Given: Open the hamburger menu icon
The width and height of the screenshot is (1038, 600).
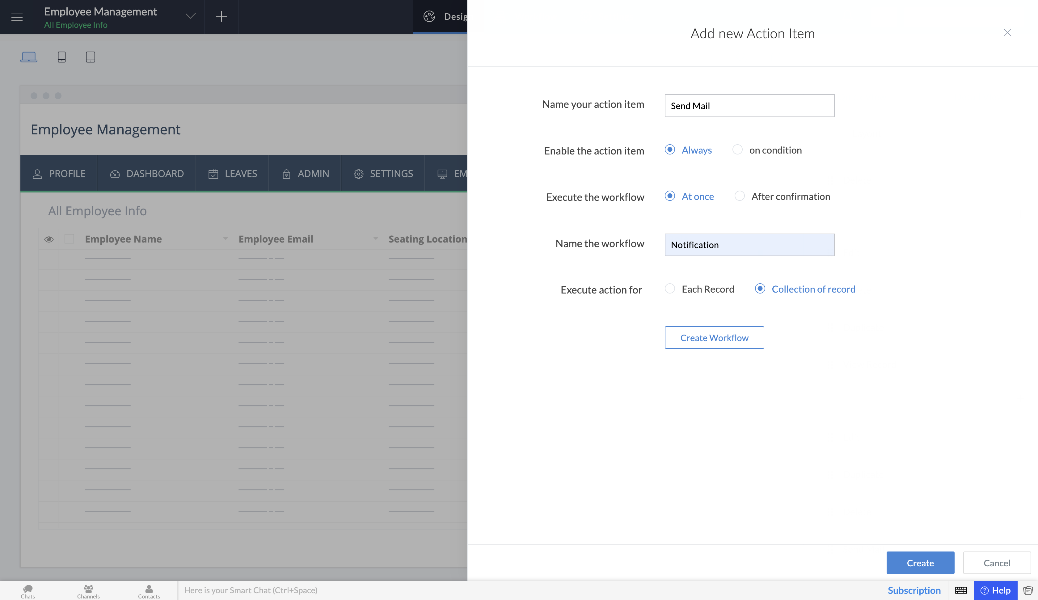Looking at the screenshot, I should coord(17,17).
